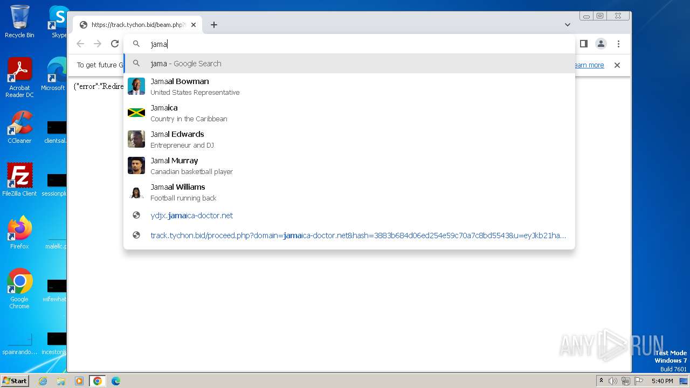Open the Action Center flag icon
This screenshot has height=388, width=690.
click(x=638, y=381)
